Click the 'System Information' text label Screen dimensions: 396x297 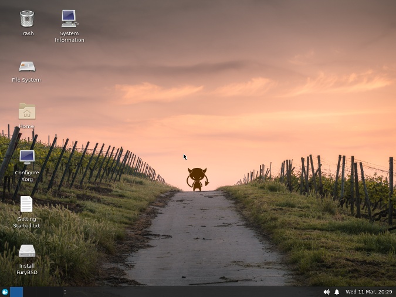click(x=69, y=37)
